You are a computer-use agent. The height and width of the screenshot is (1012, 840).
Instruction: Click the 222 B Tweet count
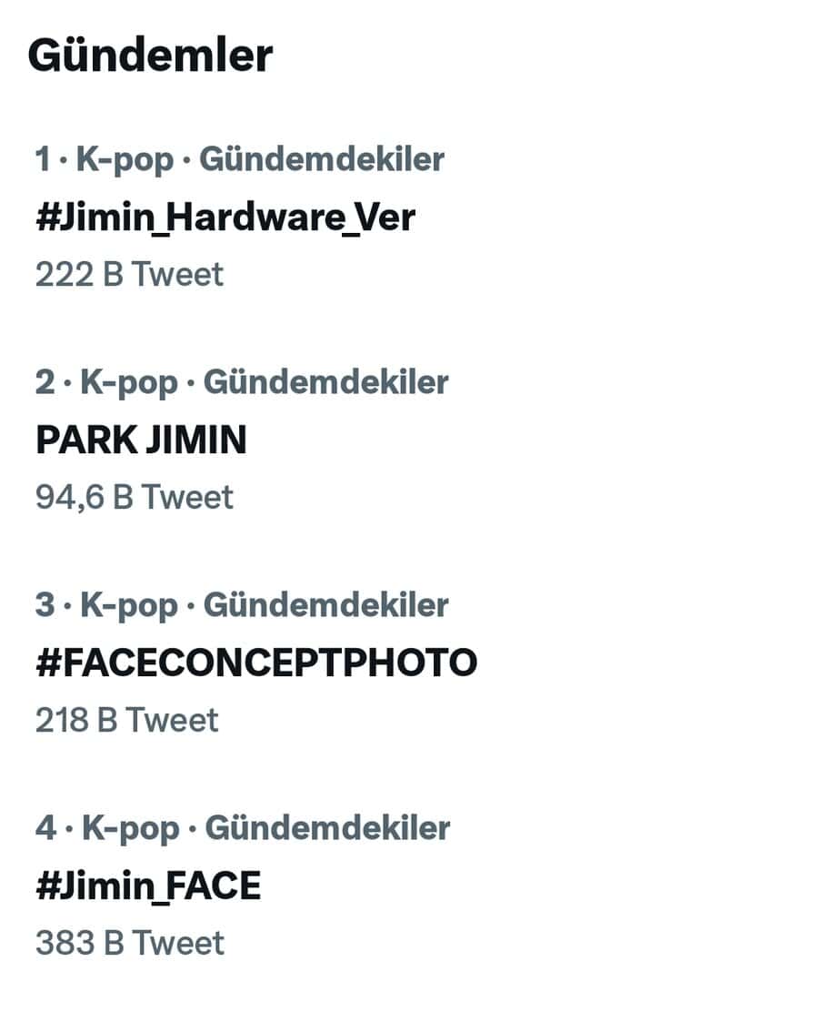point(129,273)
